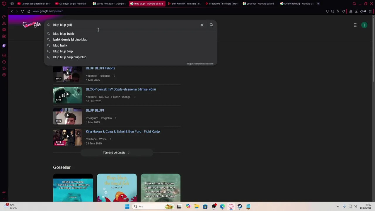Open the downloads icon in toolbar
The image size is (375, 211).
tap(356, 11)
